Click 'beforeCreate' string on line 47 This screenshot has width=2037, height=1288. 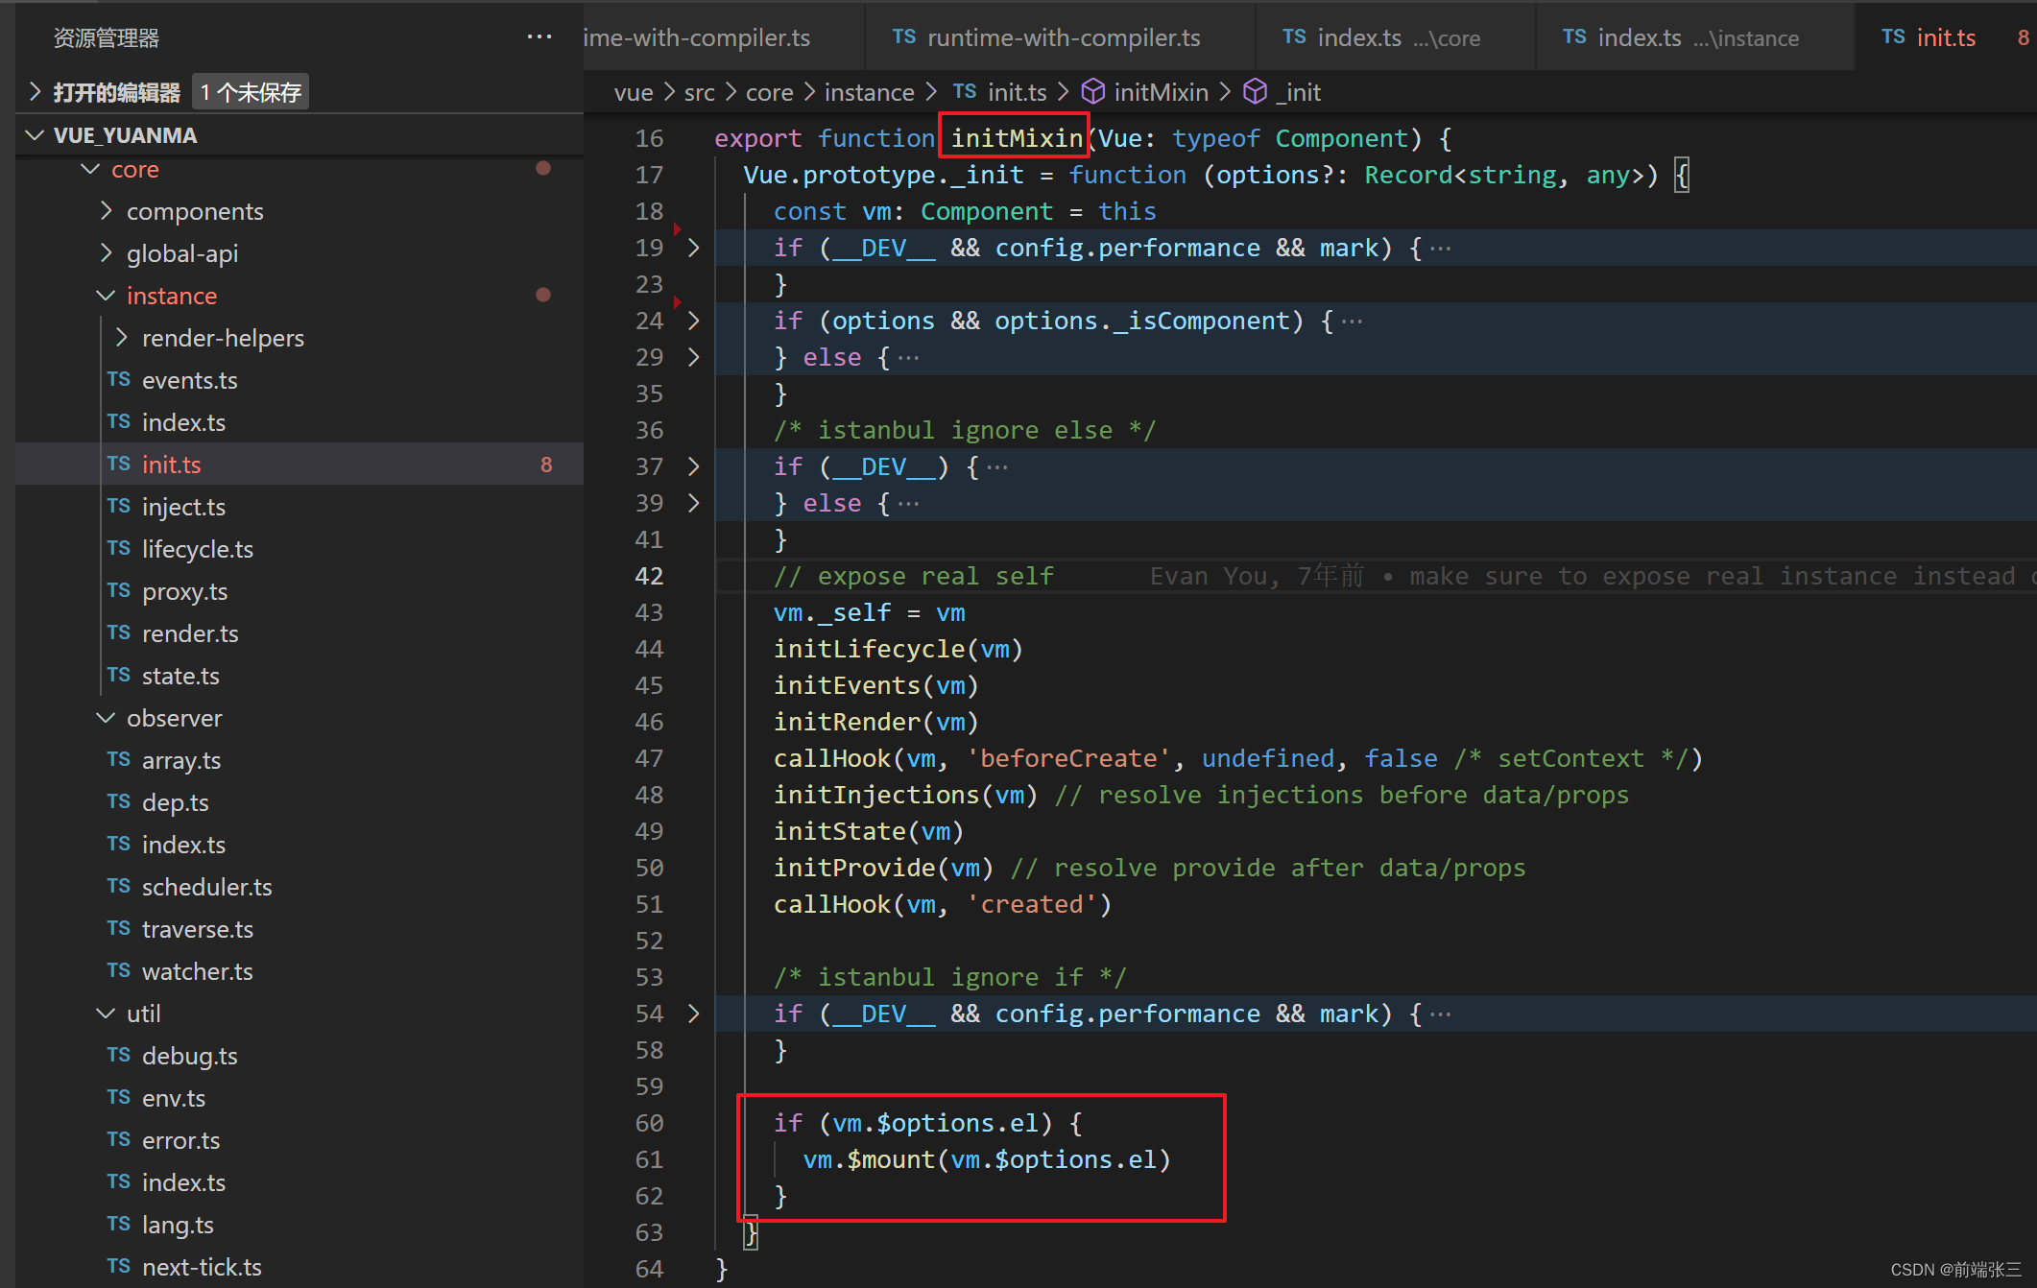(1068, 758)
